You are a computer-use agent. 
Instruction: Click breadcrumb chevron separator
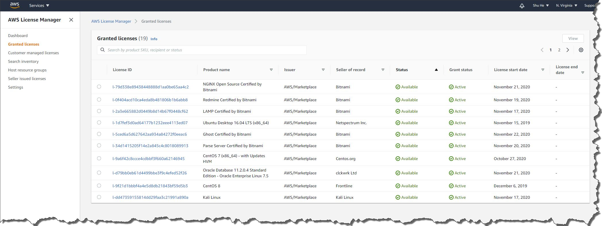136,21
